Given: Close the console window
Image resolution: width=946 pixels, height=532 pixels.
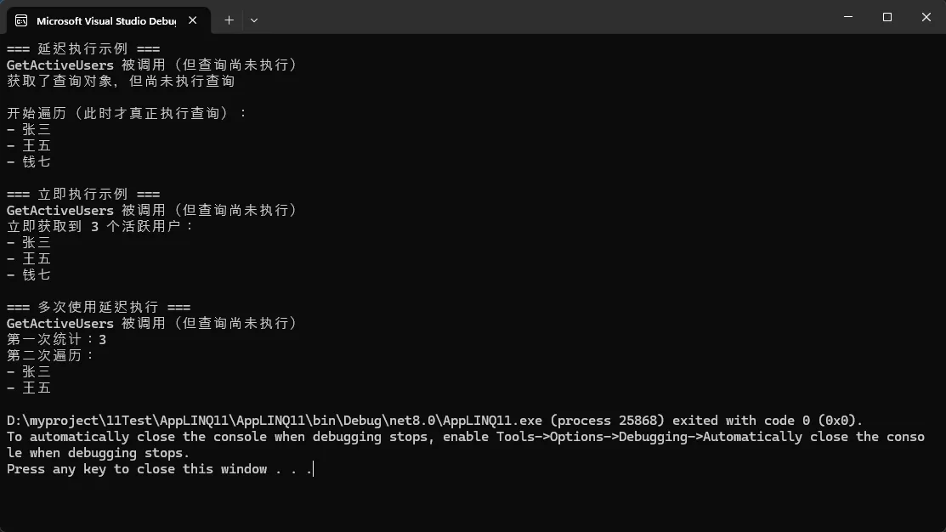Looking at the screenshot, I should click(926, 17).
